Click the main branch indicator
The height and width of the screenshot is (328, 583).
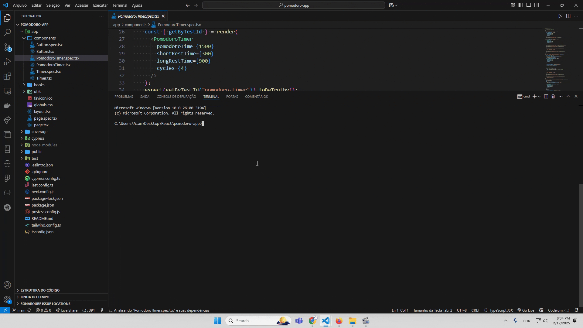pyautogui.click(x=19, y=310)
